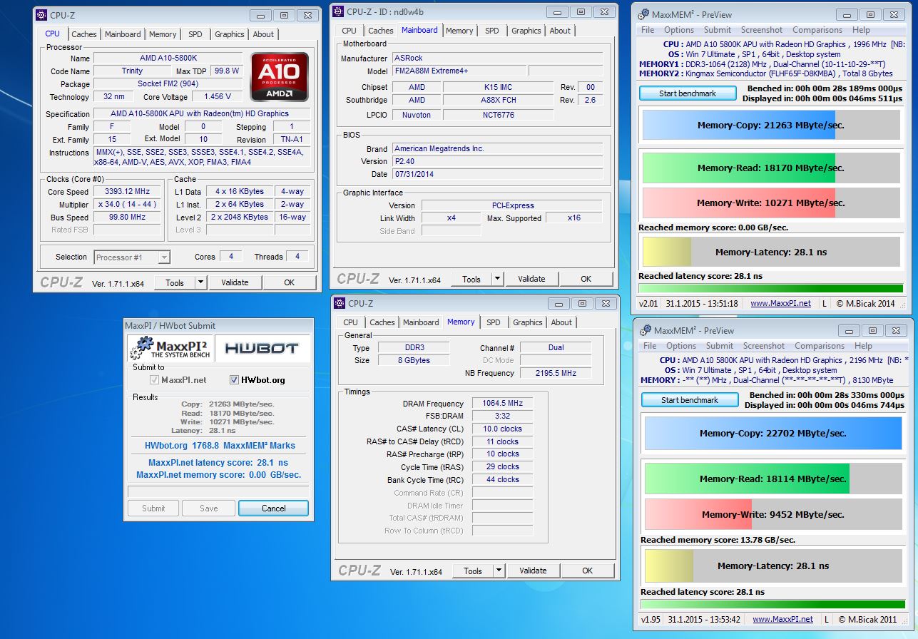Screen dimensions: 918x639
Task: Click the Tools button in the CPU-Z CPU window
Action: click(x=175, y=282)
